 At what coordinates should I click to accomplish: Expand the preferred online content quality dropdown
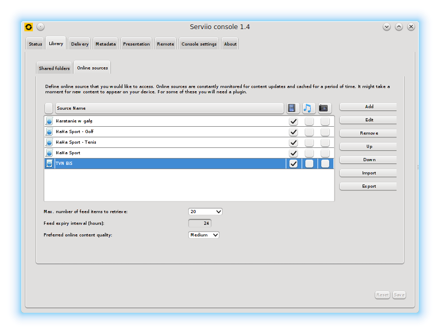[x=204, y=235]
